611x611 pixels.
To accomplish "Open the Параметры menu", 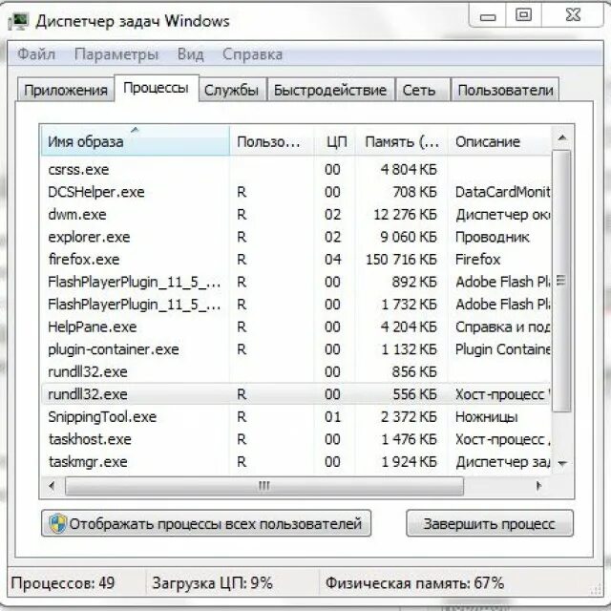I will tap(116, 54).
